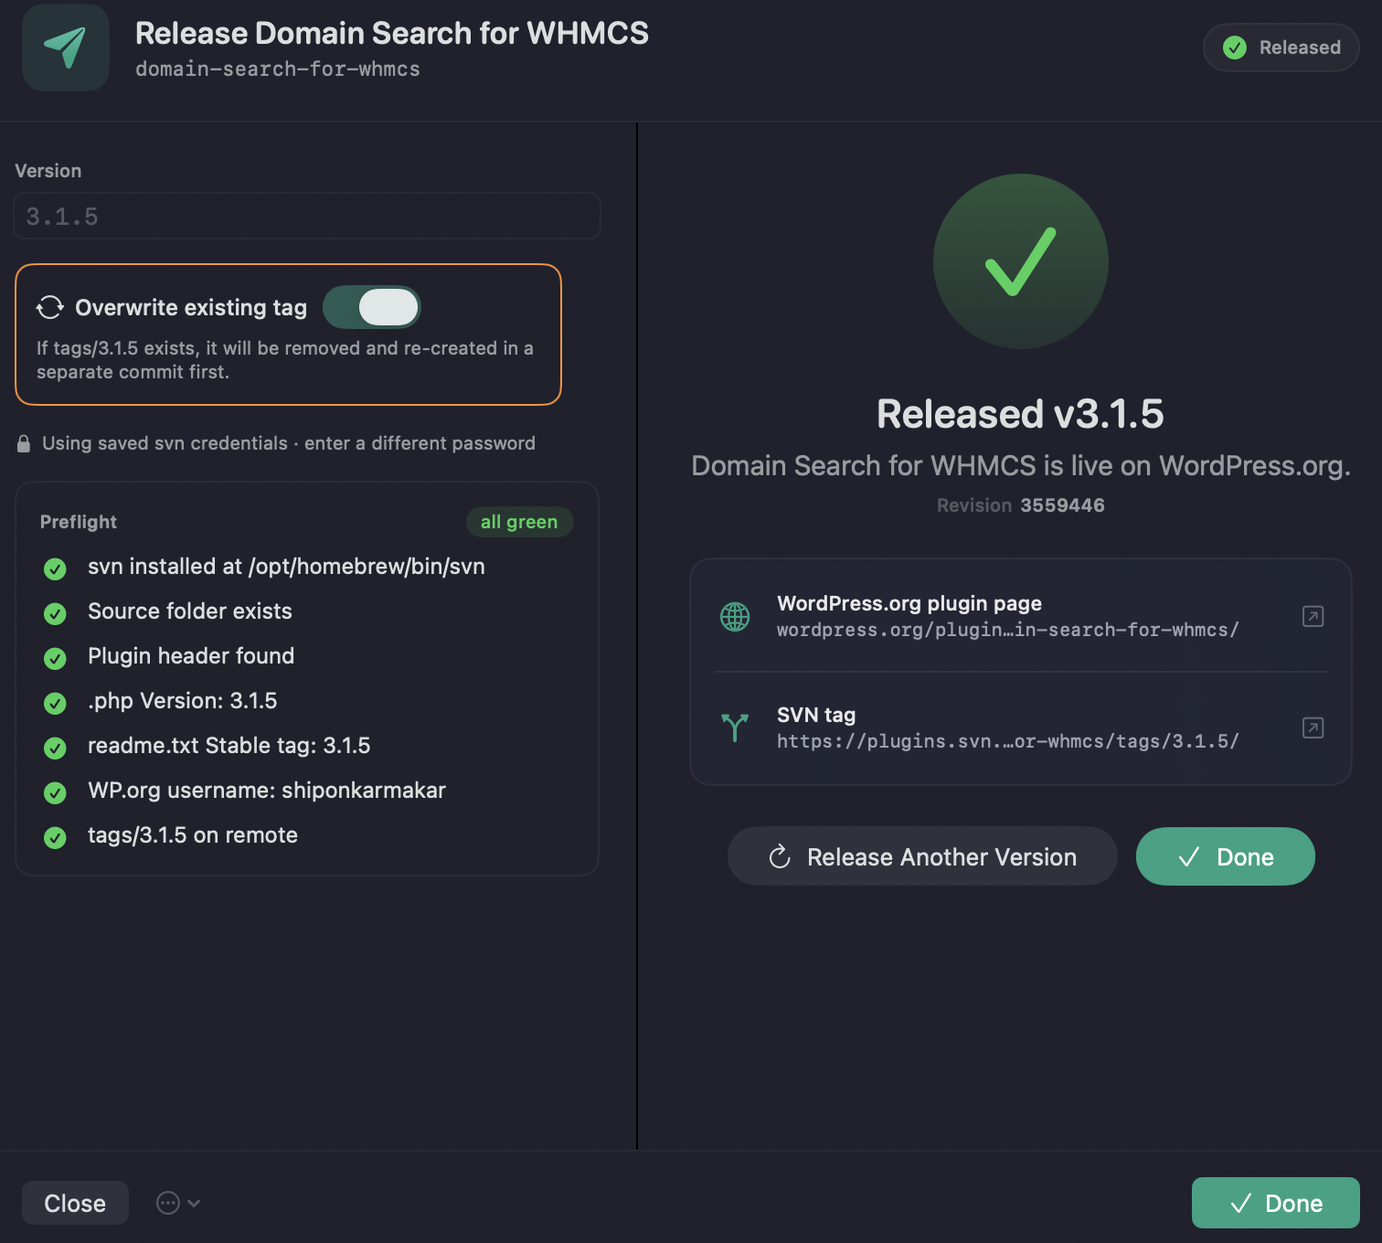Click the check icon for svn installed
This screenshot has height=1243, width=1382.
[55, 569]
